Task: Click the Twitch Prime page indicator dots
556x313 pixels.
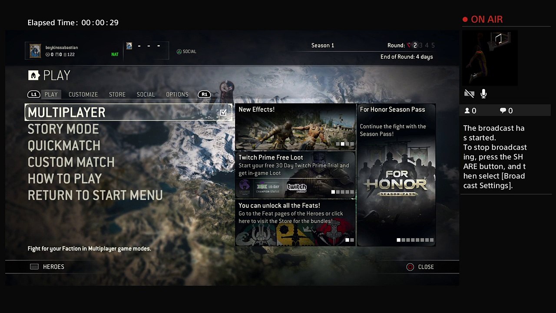Action: (x=343, y=192)
